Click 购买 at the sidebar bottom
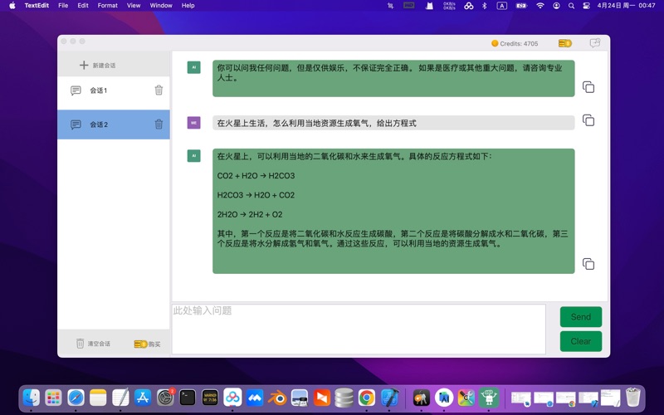 tap(148, 344)
